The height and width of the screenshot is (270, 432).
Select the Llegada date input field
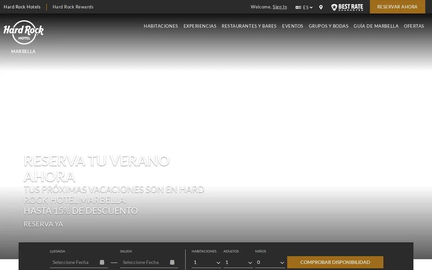pos(79,262)
